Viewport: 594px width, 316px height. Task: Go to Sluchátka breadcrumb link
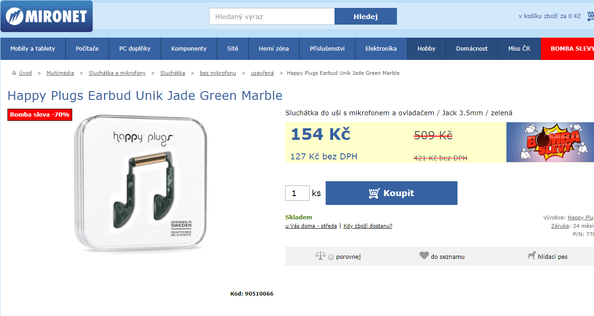click(x=172, y=73)
